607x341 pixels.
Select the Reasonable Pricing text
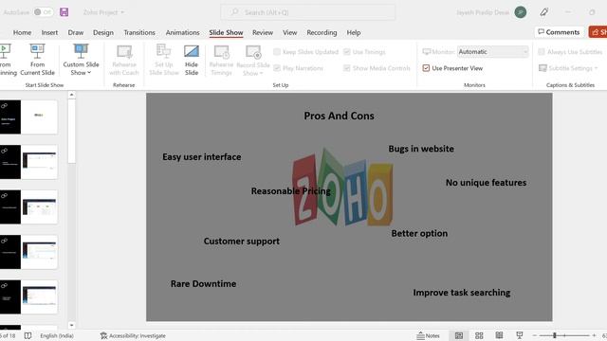pos(291,191)
